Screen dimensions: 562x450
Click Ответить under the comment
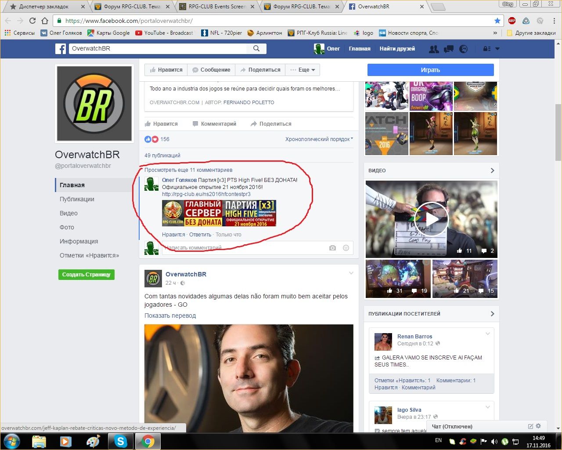pyautogui.click(x=200, y=235)
